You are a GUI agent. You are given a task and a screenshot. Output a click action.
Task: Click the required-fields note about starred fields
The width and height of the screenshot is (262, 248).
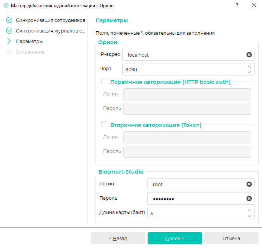coord(155,33)
